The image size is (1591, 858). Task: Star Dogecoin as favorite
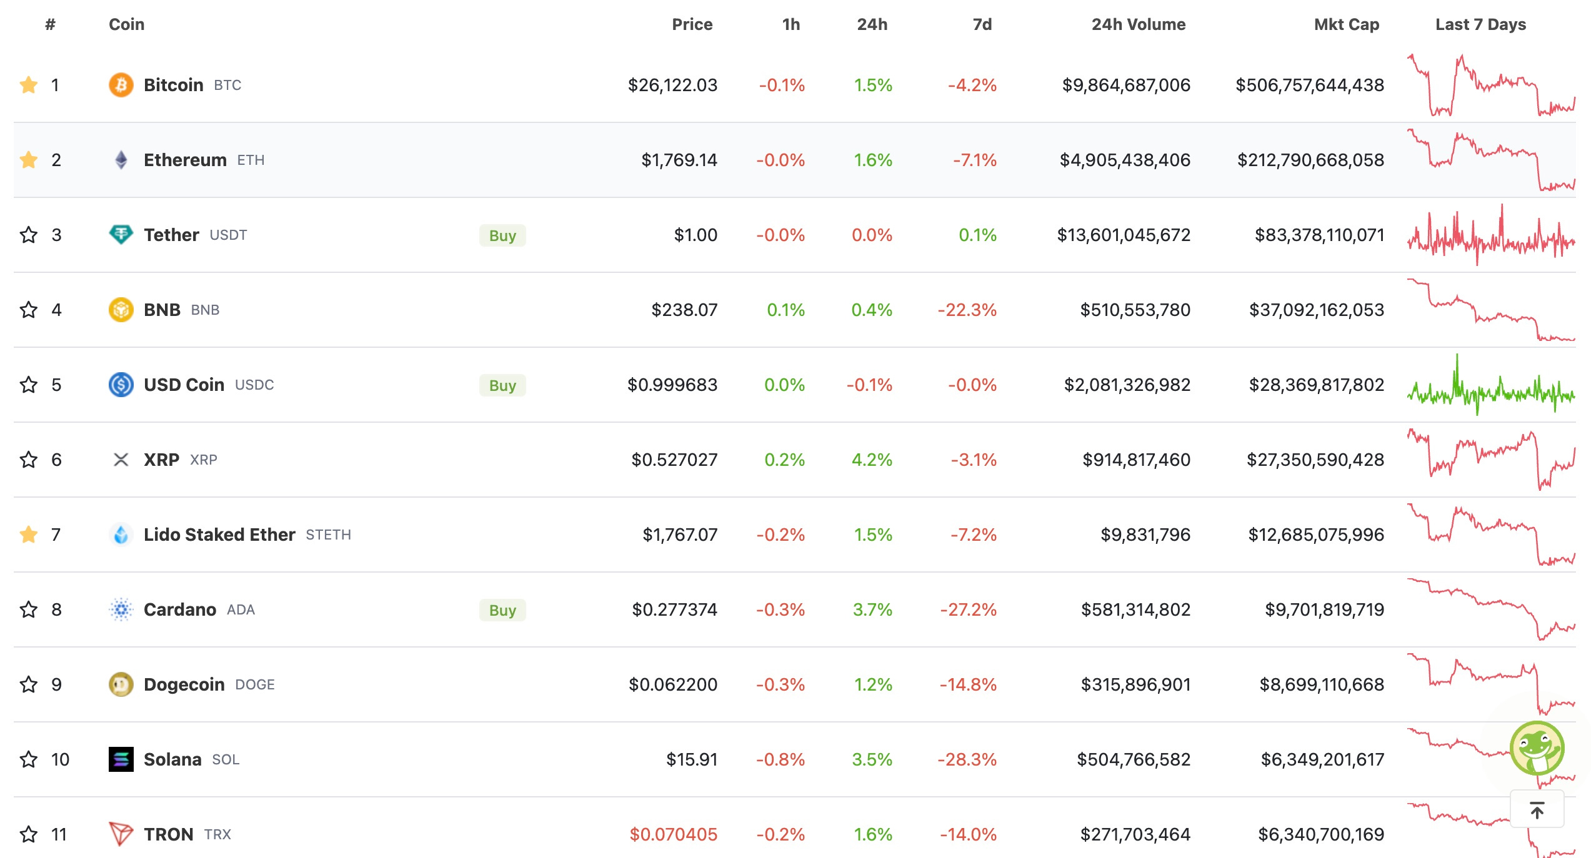(29, 684)
